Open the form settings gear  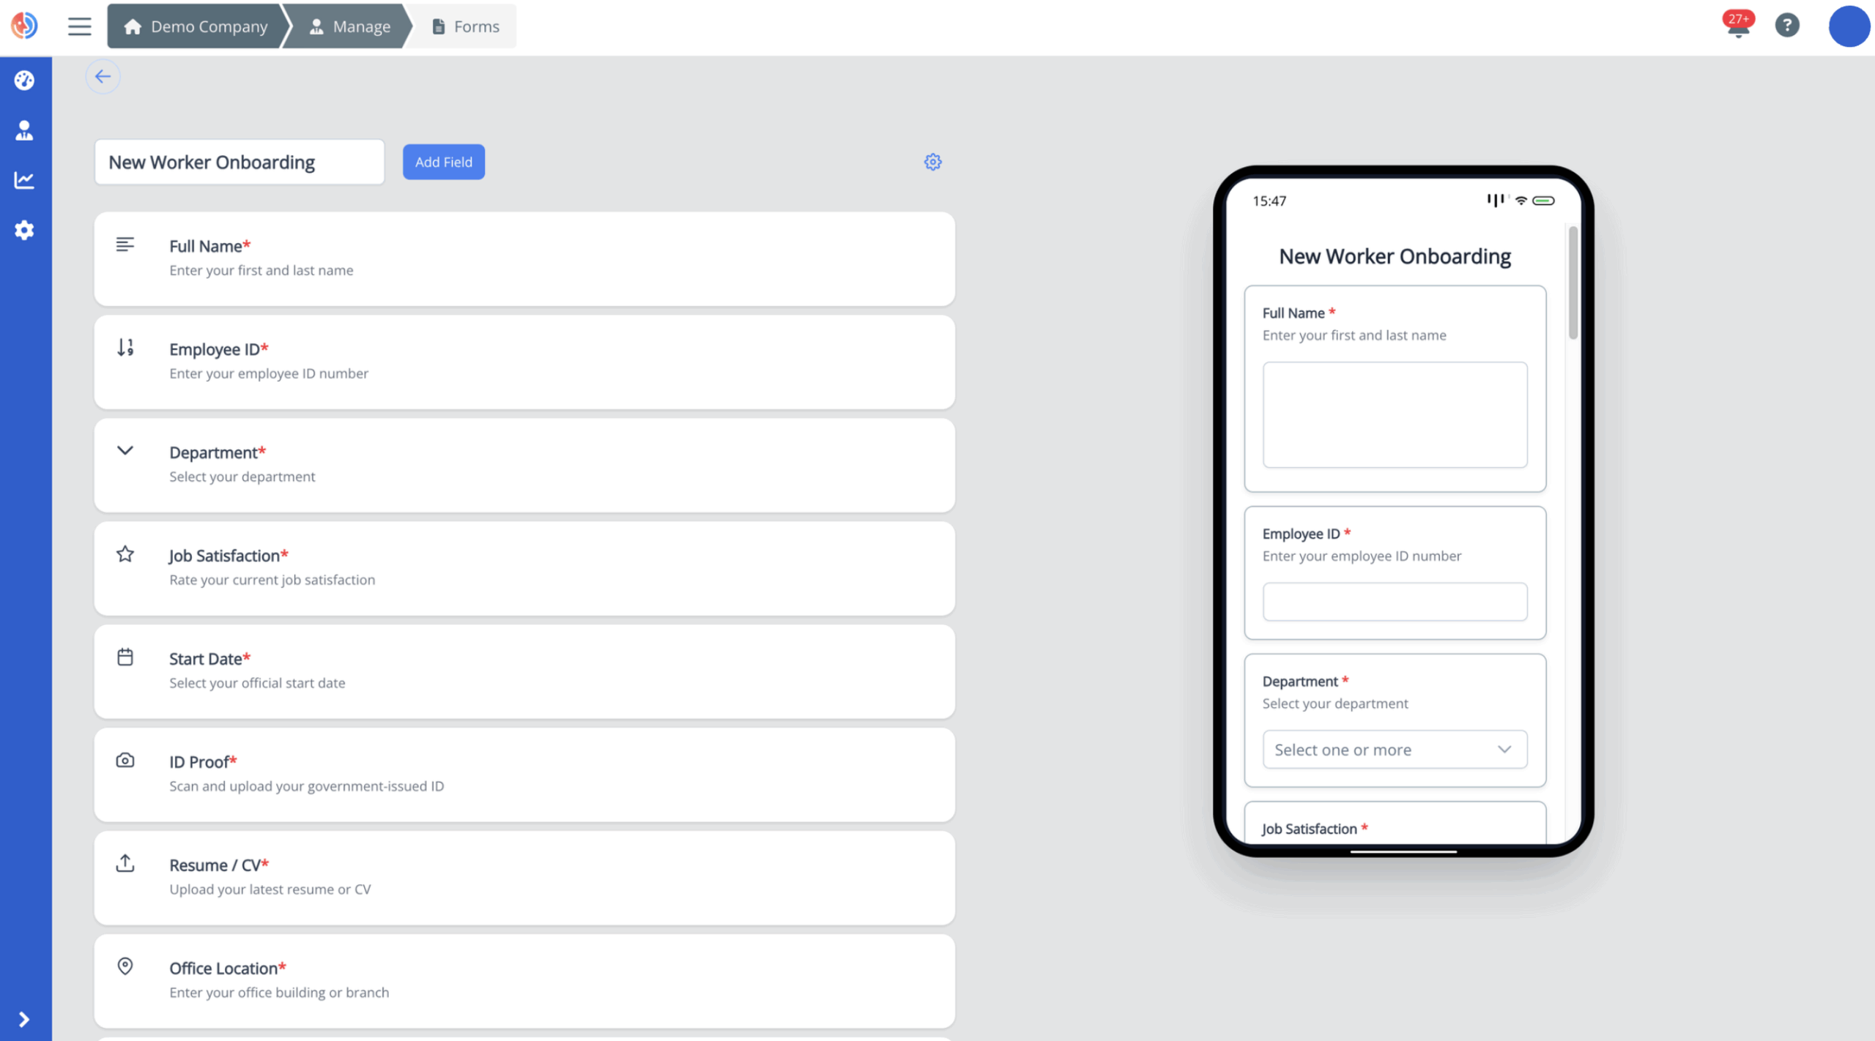point(932,162)
